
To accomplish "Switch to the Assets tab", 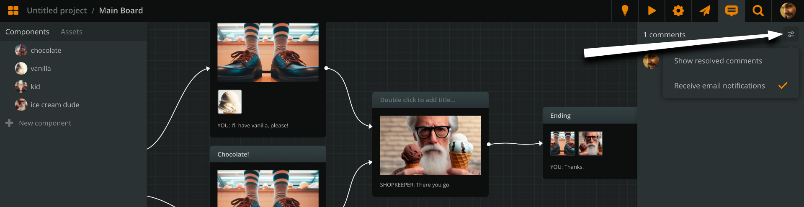I will (72, 32).
